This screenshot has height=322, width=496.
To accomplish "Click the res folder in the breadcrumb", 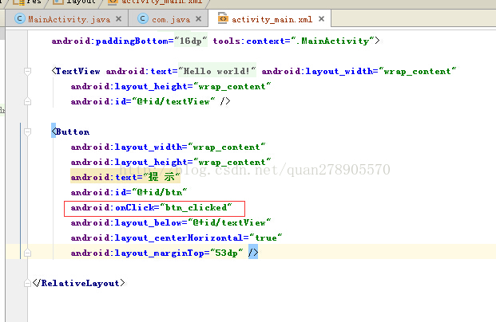I will (x=32, y=2).
